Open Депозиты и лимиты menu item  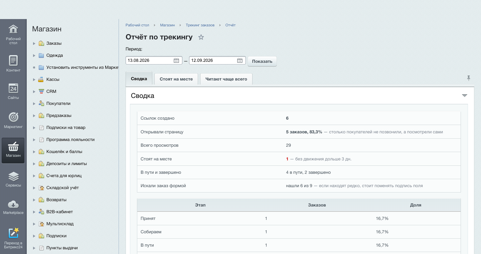66,164
